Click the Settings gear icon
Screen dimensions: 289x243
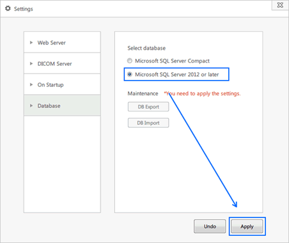(8, 8)
